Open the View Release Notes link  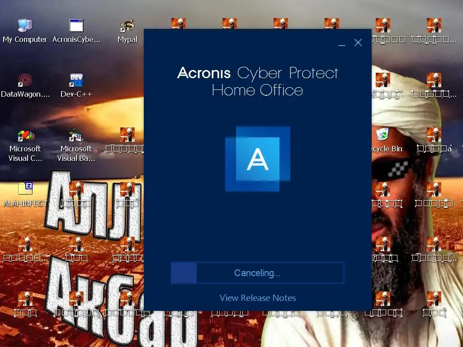(x=257, y=298)
